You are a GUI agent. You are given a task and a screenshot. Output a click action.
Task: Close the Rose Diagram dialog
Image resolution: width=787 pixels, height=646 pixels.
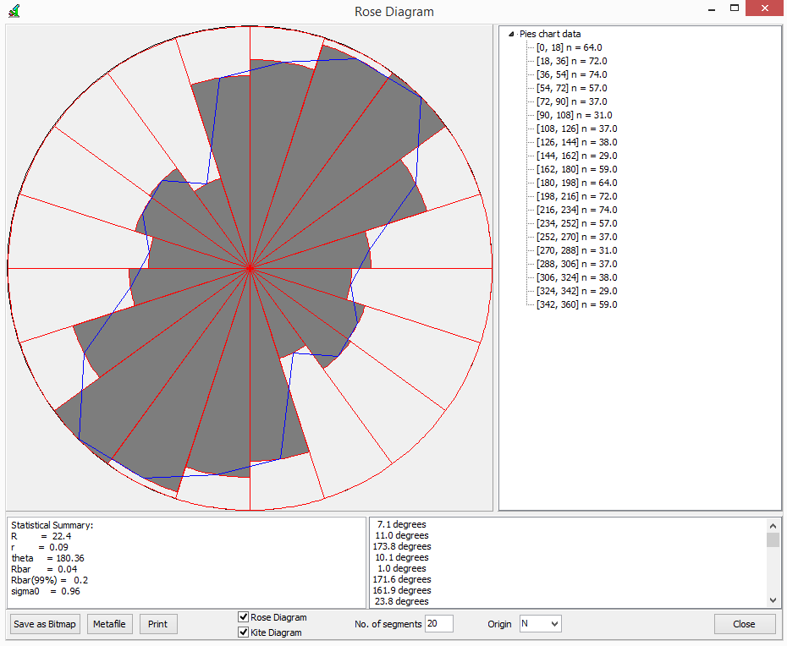pos(745,623)
